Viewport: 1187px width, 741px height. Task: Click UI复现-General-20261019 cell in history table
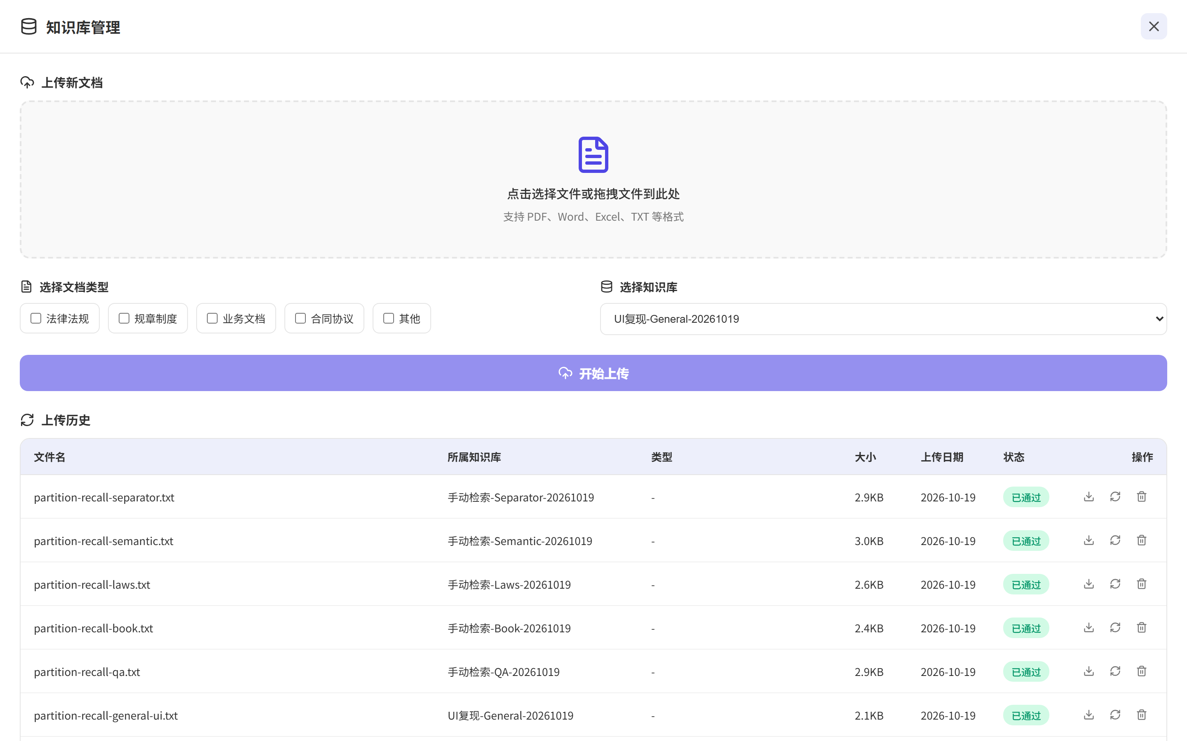click(511, 715)
